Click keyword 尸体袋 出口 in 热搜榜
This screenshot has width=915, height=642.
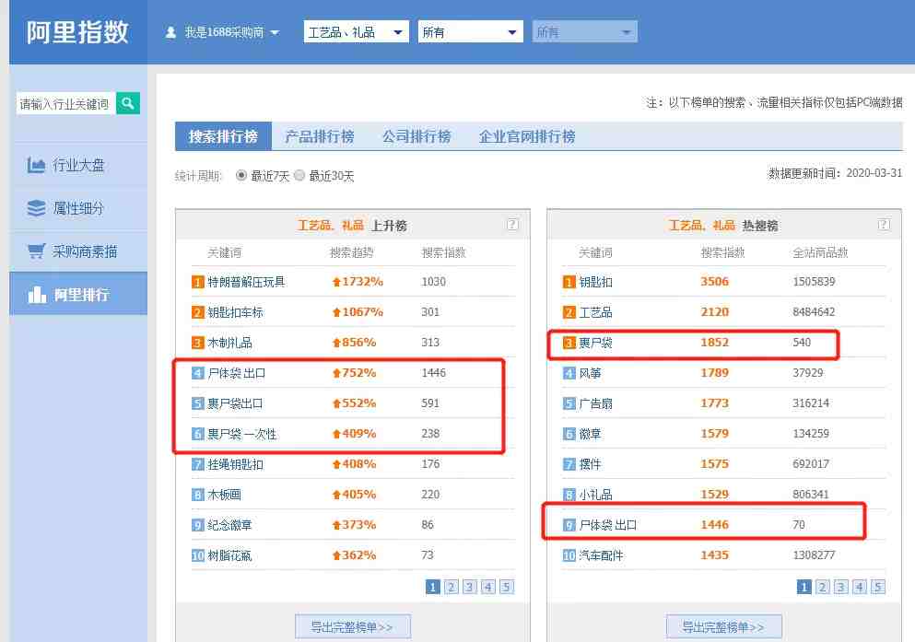click(x=607, y=525)
